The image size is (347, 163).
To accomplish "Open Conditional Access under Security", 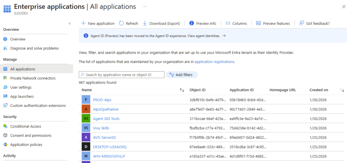I will 25,126.
